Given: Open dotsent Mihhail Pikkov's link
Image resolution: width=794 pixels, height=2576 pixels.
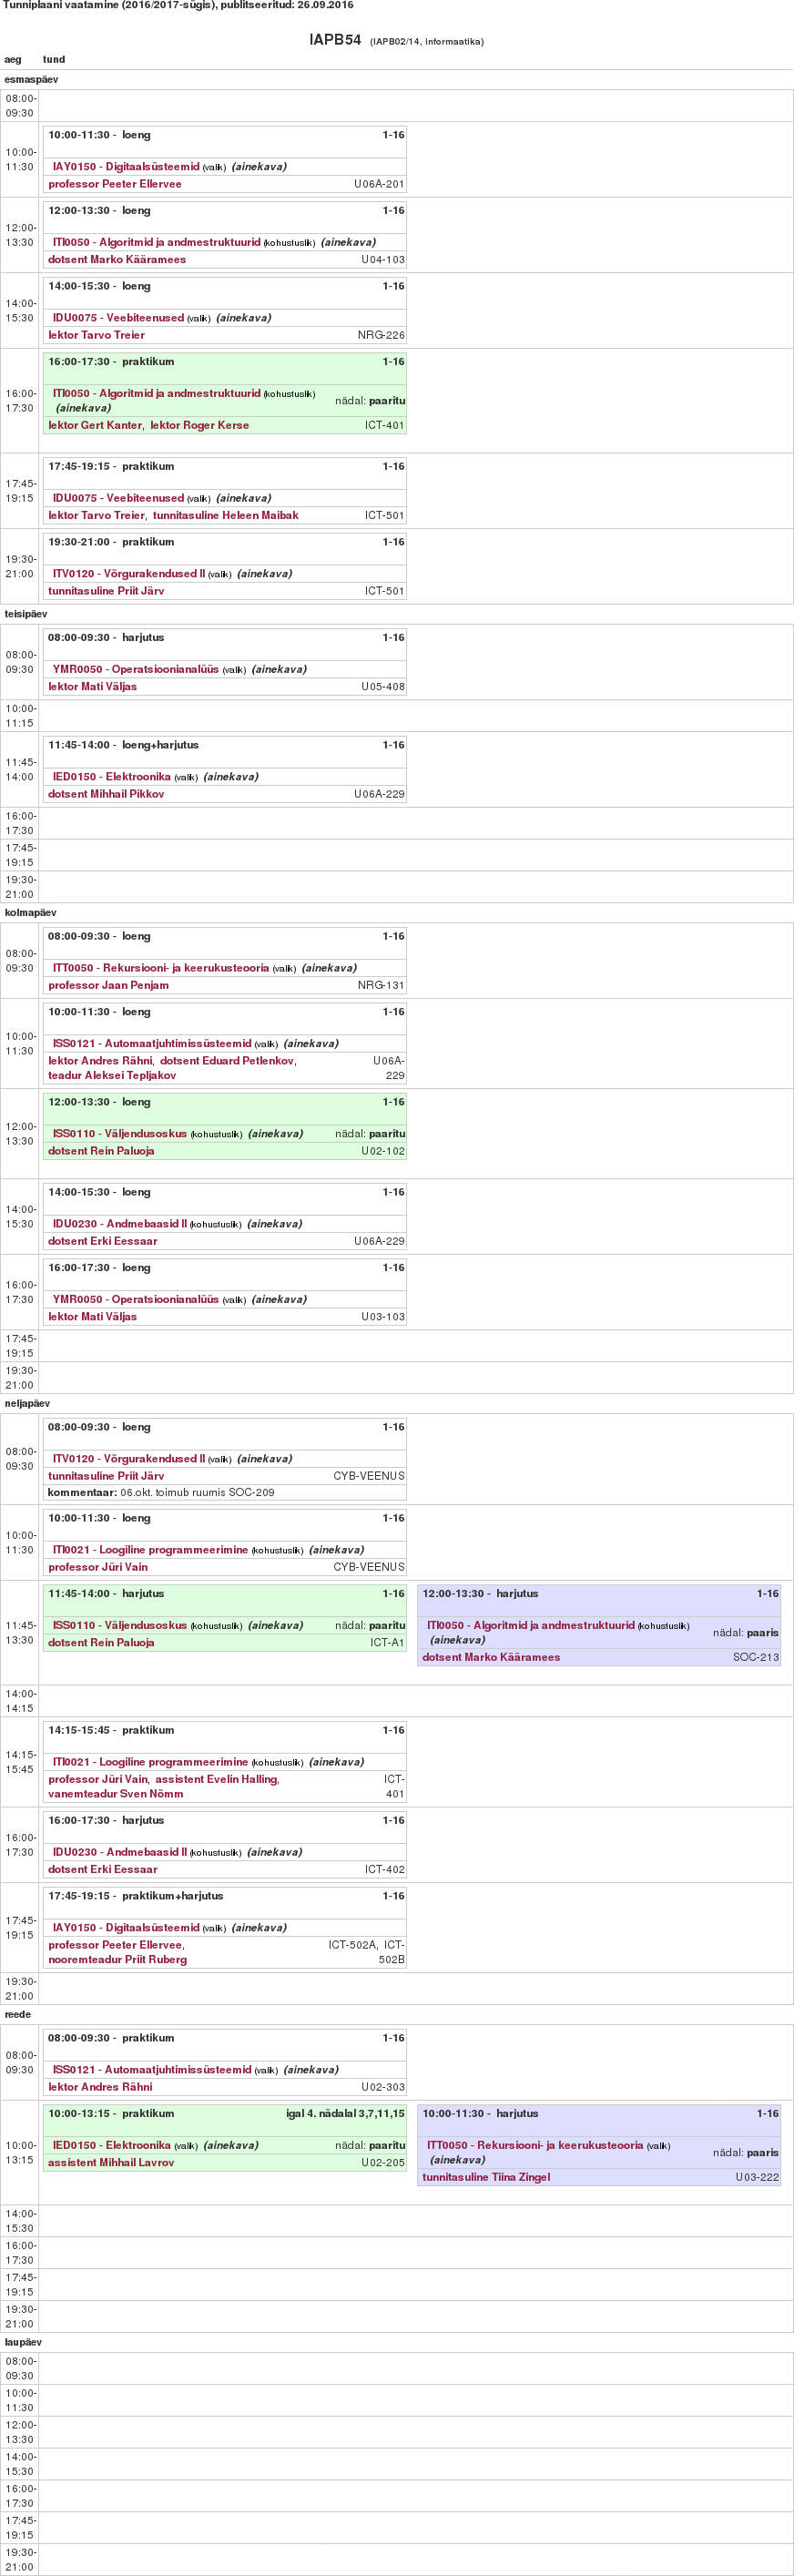Looking at the screenshot, I should 106,794.
